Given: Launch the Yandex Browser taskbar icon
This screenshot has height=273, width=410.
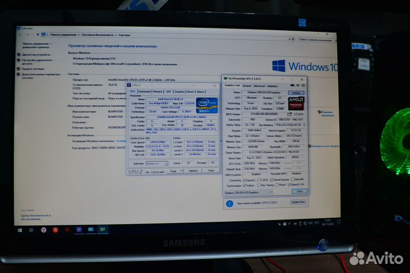Looking at the screenshot, I should point(43,230).
